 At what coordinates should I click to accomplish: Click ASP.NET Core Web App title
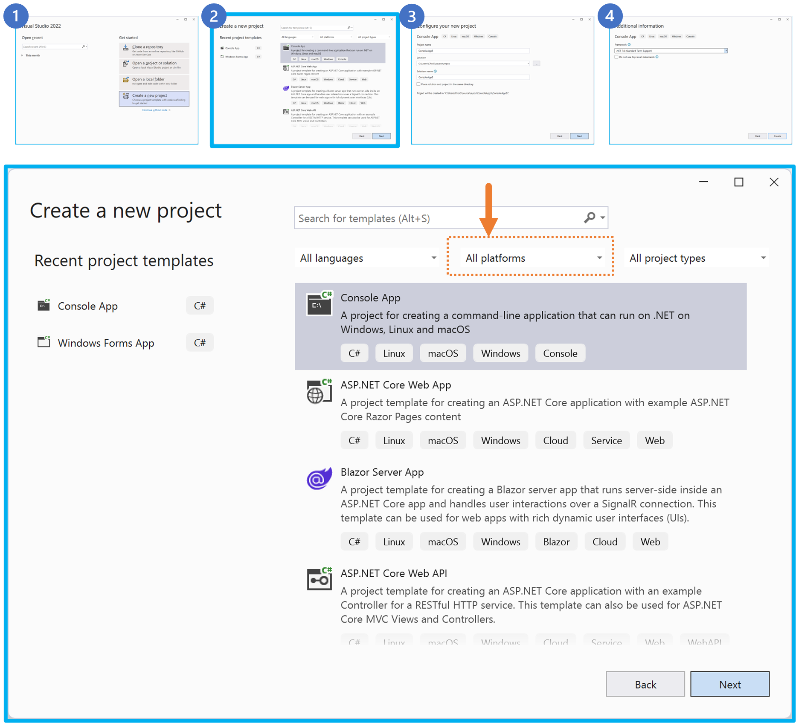(x=395, y=385)
